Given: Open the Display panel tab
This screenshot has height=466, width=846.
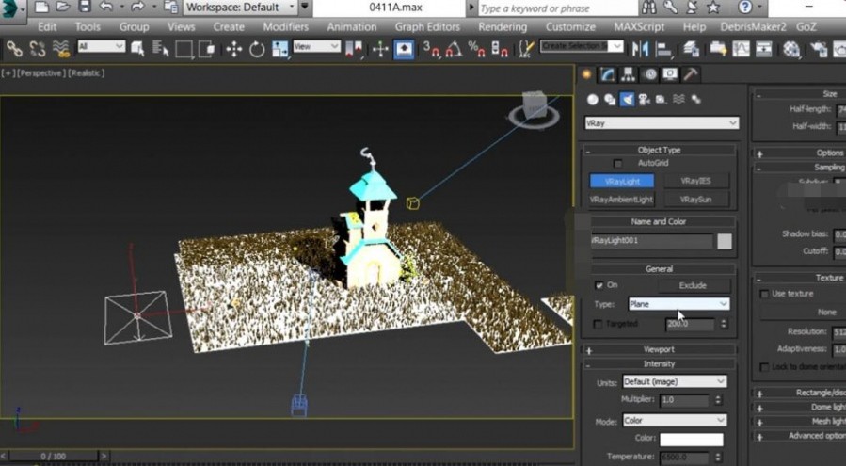Looking at the screenshot, I should point(670,74).
